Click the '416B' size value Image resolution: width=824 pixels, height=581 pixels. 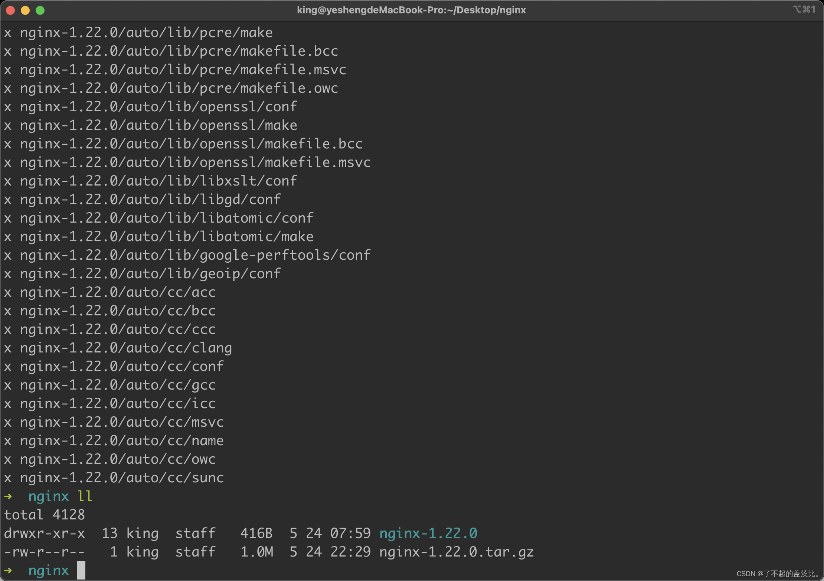tap(256, 534)
